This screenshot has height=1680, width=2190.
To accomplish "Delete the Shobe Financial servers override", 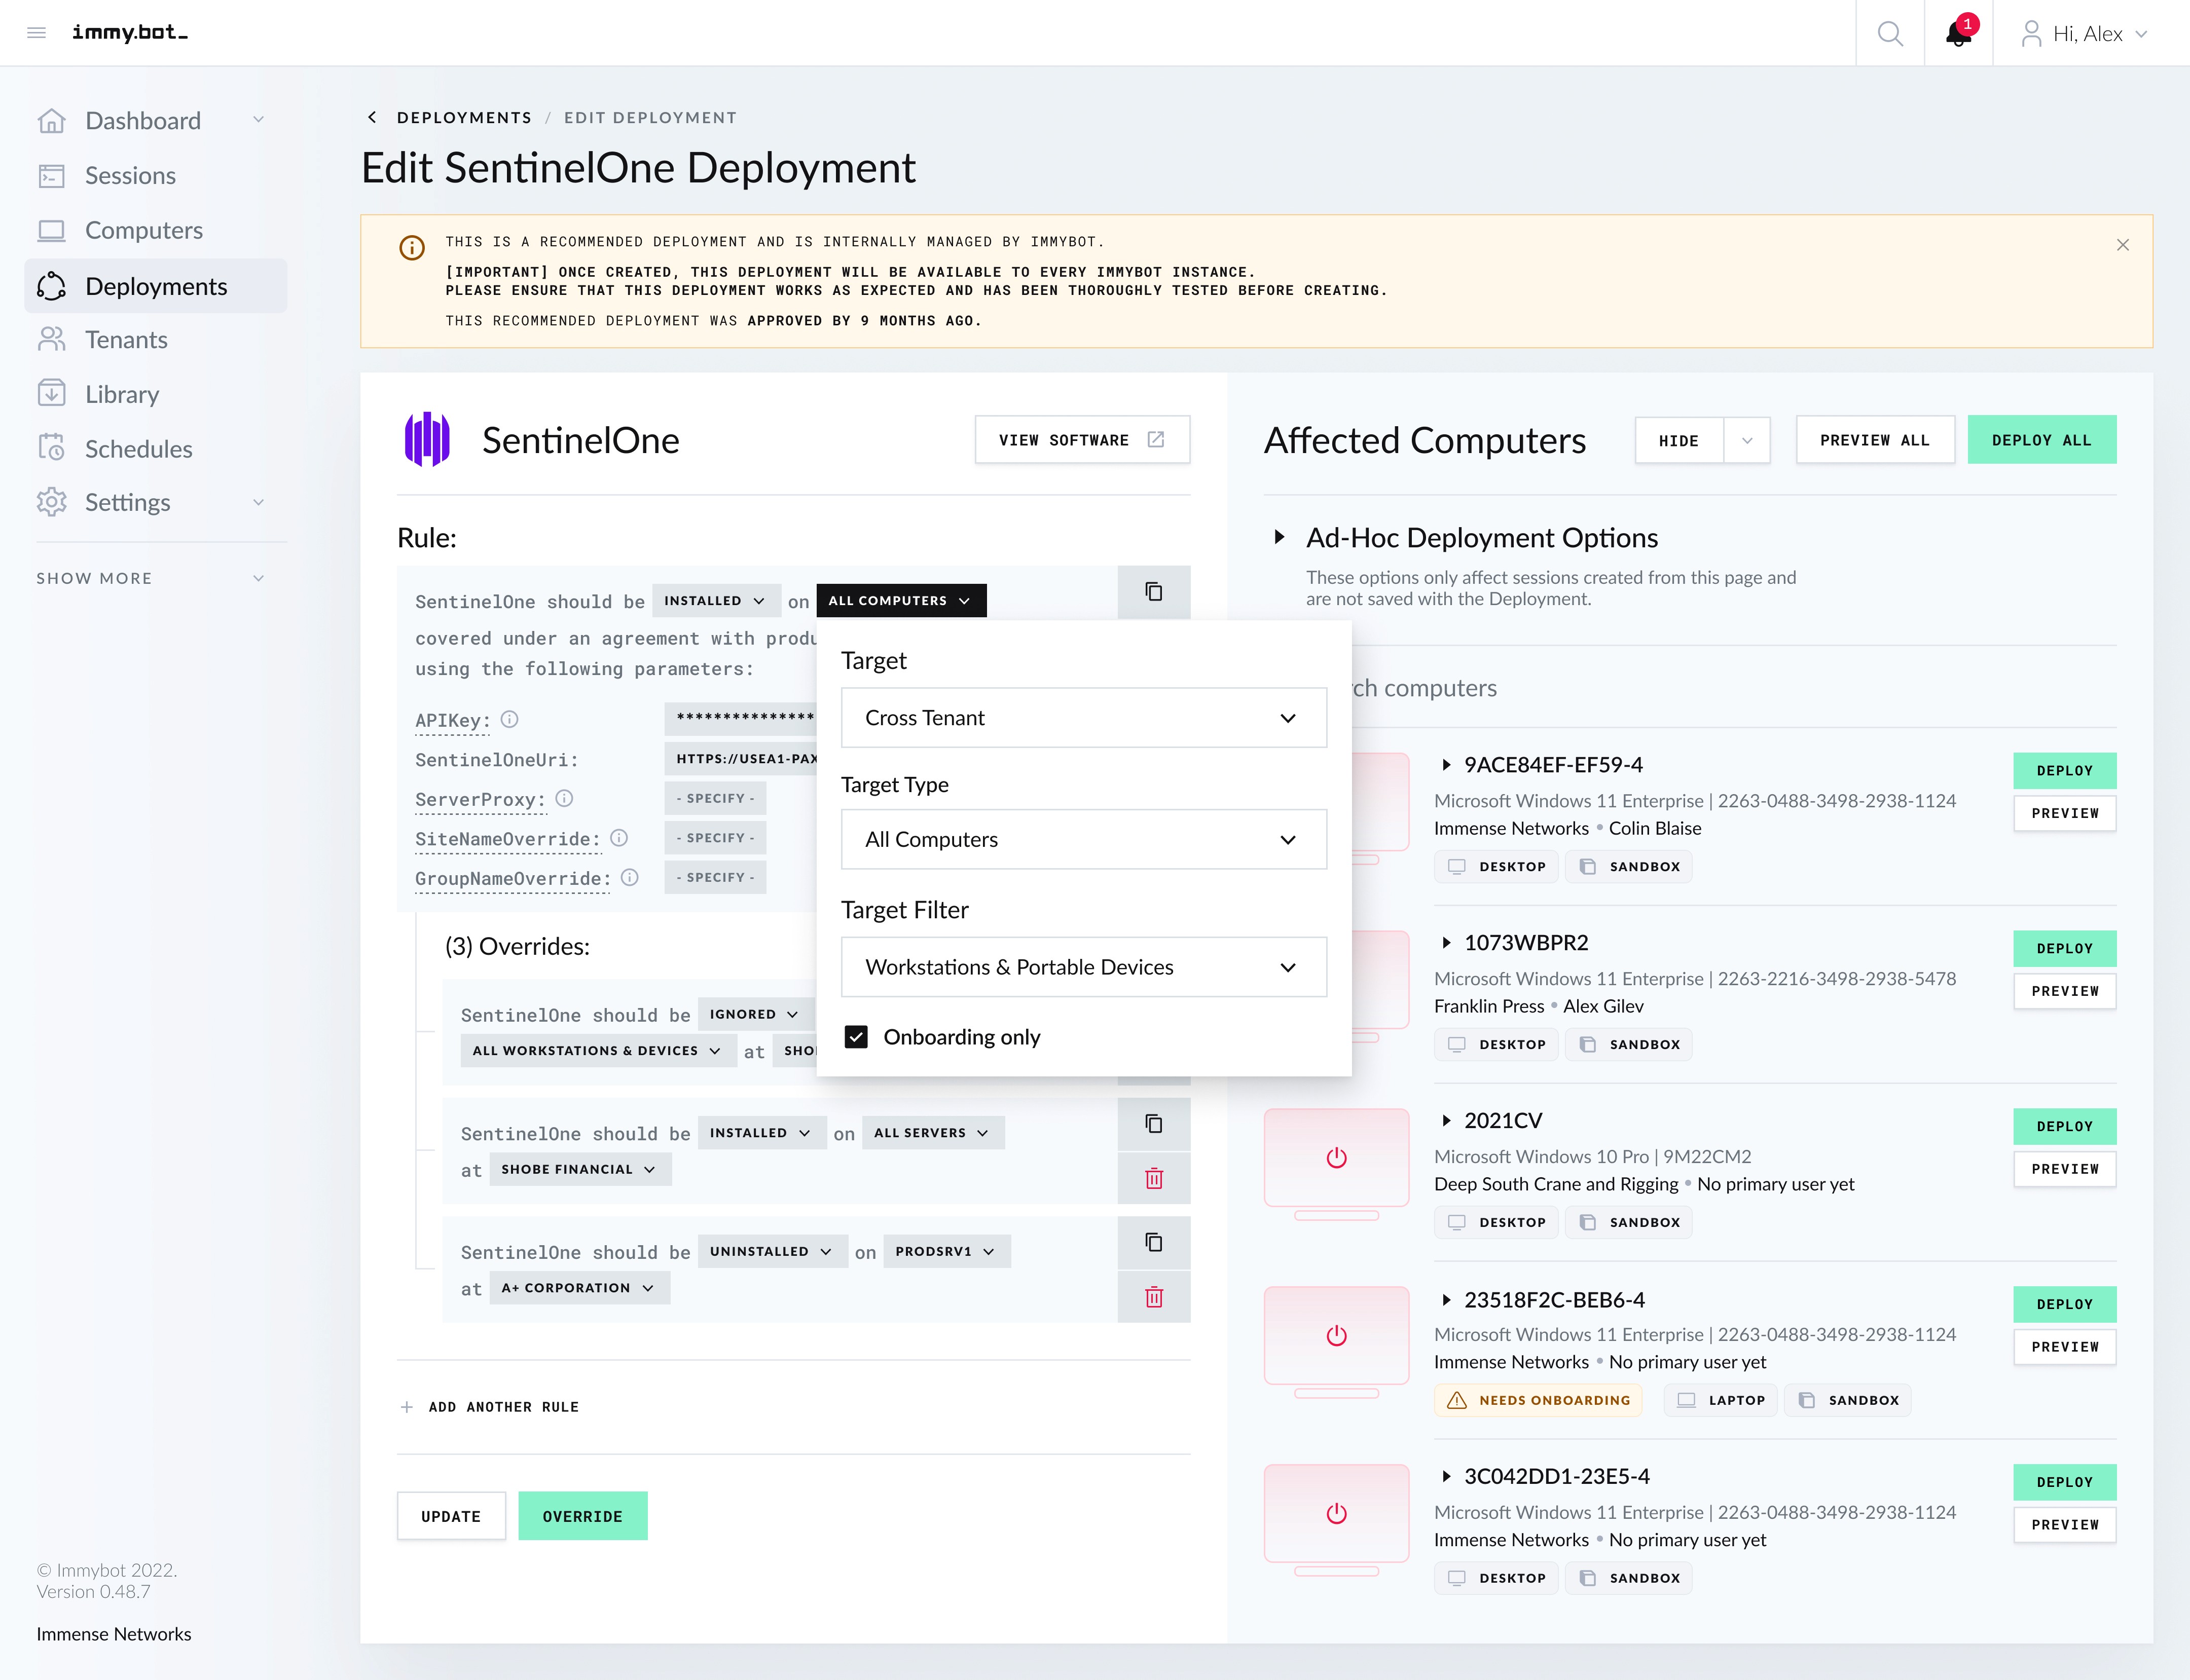I will click(x=1153, y=1178).
